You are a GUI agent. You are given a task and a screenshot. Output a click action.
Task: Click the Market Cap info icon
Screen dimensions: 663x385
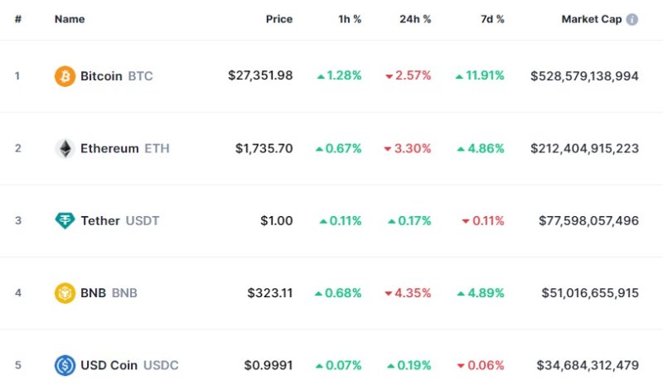(632, 19)
